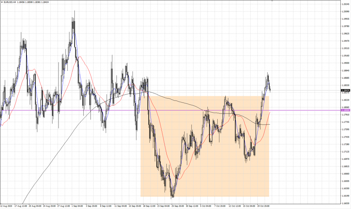This screenshot has height=209, width=351.
Task: Select the purple horizontal line at 1.18000
Action: click(69, 110)
